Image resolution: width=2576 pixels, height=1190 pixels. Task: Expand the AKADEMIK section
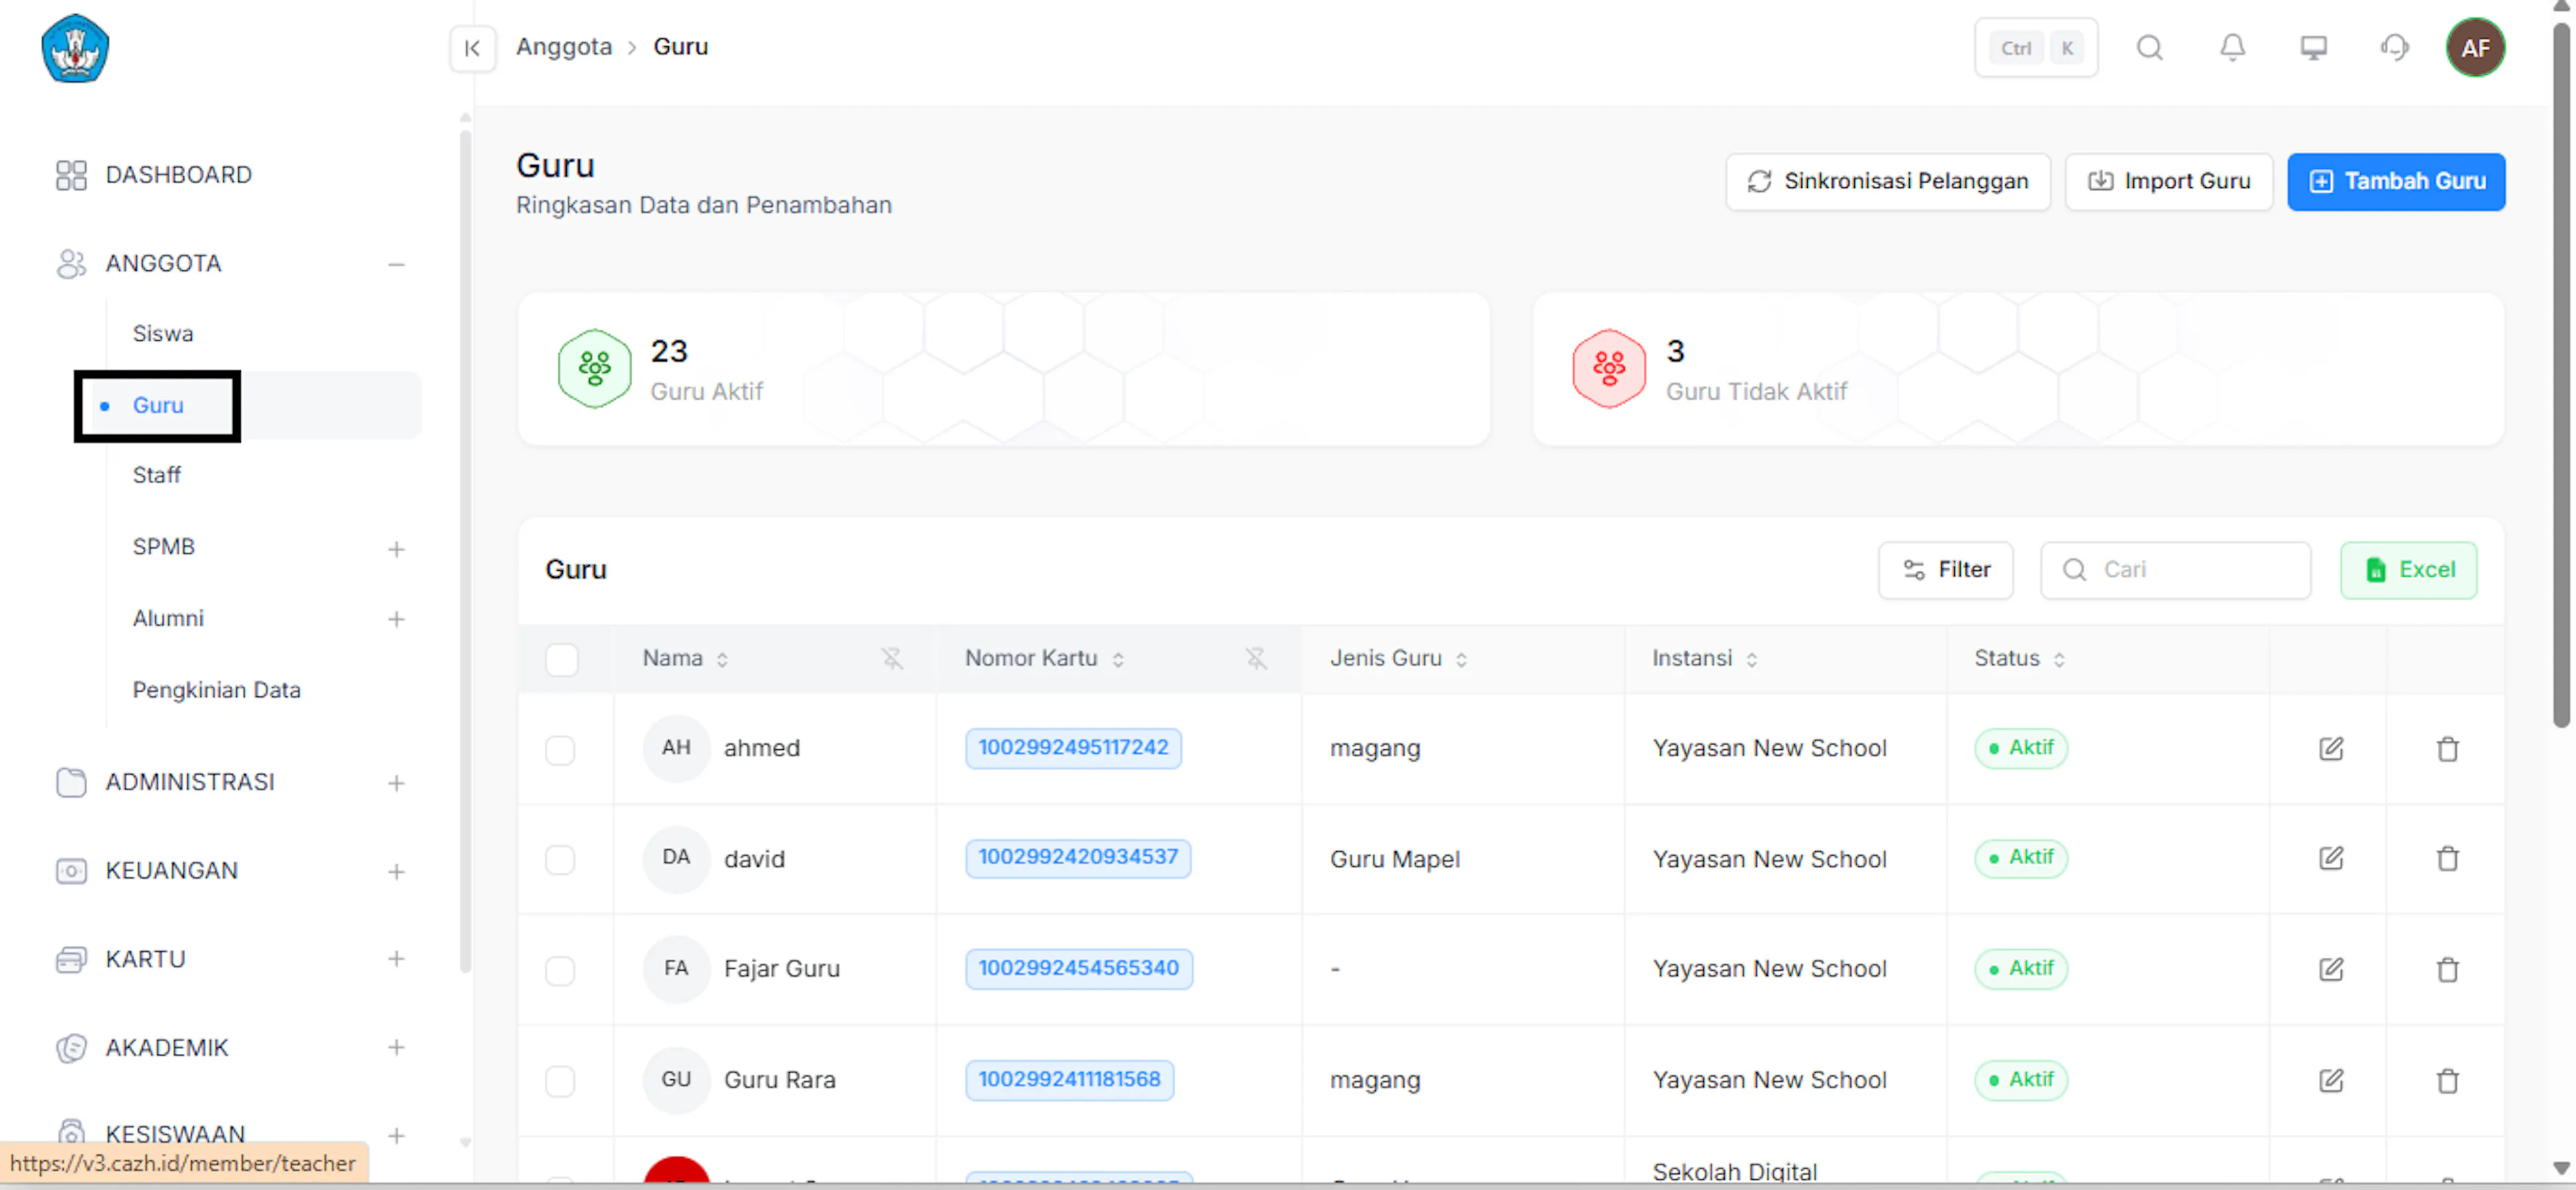396,1048
